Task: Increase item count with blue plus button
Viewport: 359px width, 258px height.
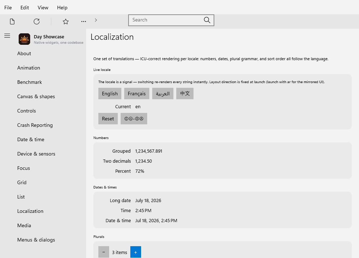Action: click(136, 252)
